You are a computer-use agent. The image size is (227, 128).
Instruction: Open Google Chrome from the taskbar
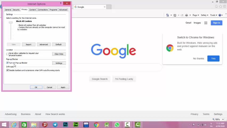(96, 125)
